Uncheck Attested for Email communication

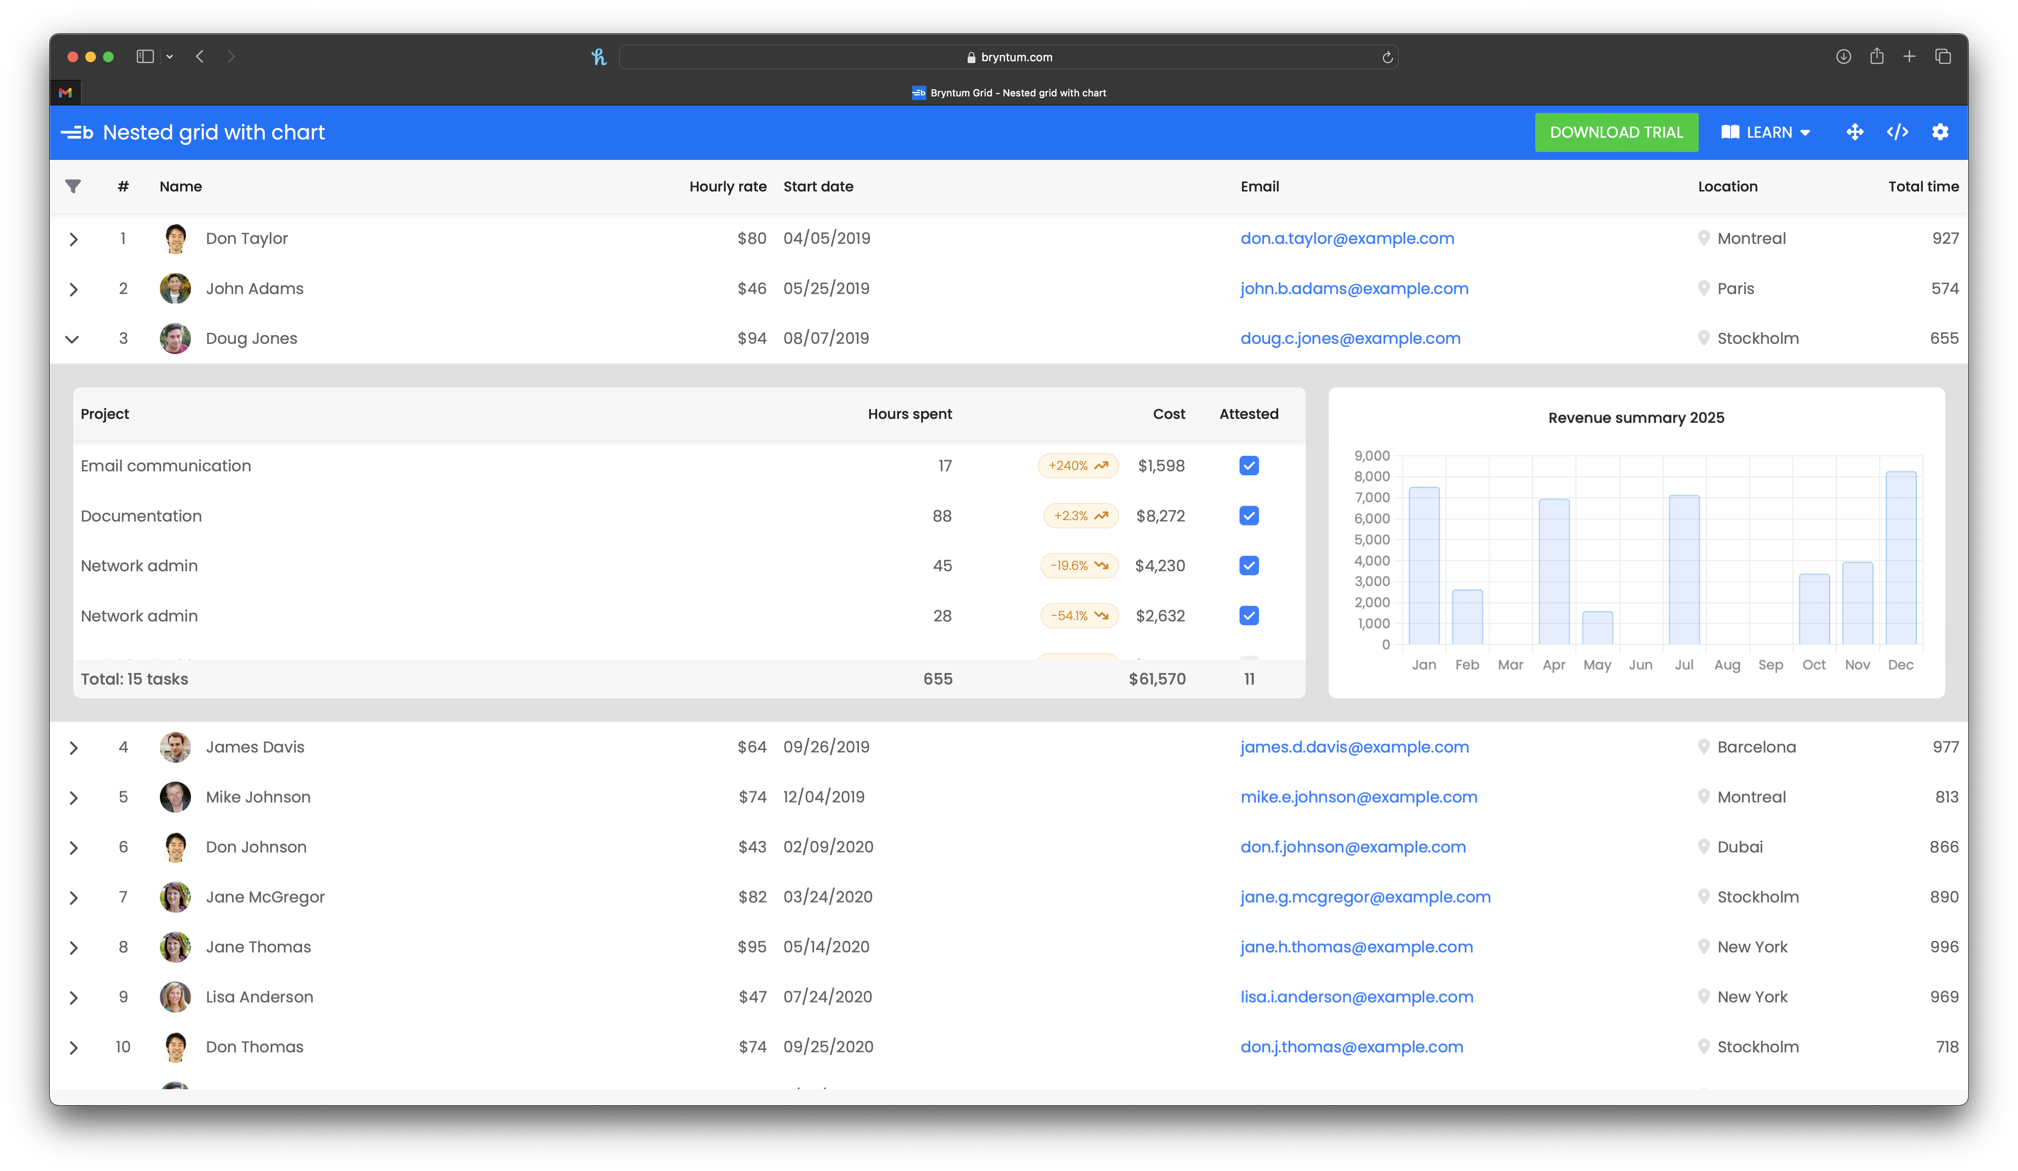click(x=1248, y=466)
